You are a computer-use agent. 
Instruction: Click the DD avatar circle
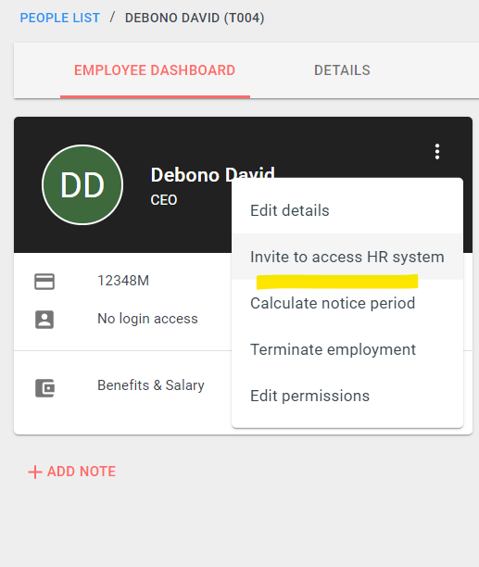[x=82, y=184]
